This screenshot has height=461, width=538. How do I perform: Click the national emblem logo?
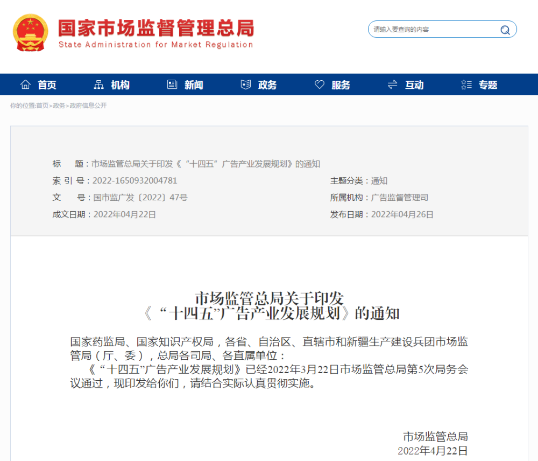(x=31, y=33)
